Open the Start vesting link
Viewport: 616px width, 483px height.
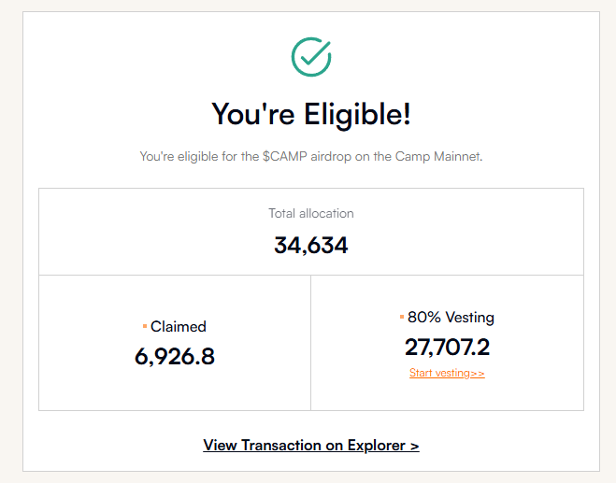coord(447,373)
